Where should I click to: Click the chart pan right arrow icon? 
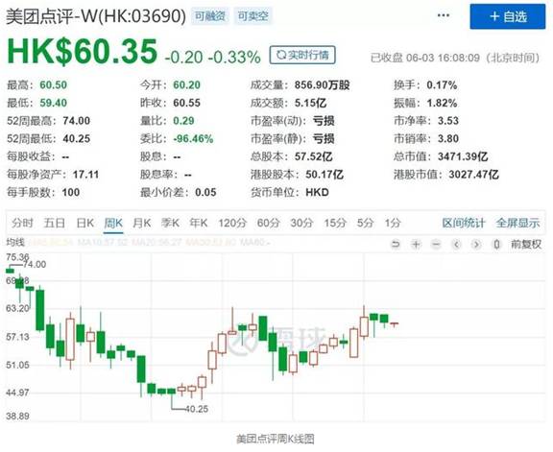point(476,244)
